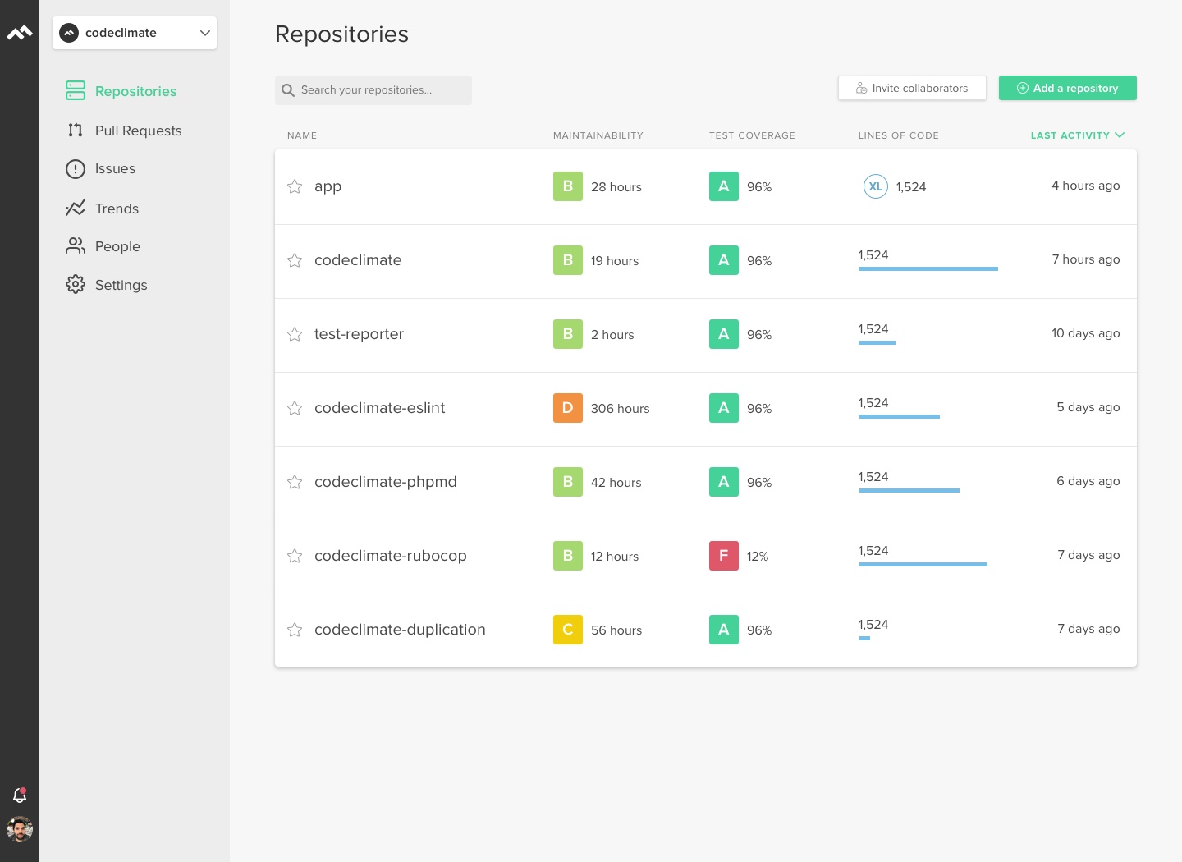
Task: Open the notifications bell
Action: (x=20, y=795)
